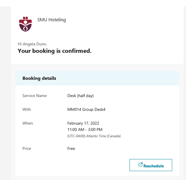The image size is (186, 180).
Task: Click the word 'confirmed' in the heading
Action: (x=76, y=51)
